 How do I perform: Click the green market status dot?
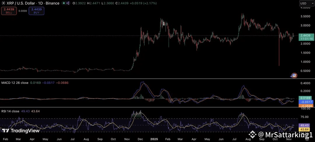[x=64, y=3]
